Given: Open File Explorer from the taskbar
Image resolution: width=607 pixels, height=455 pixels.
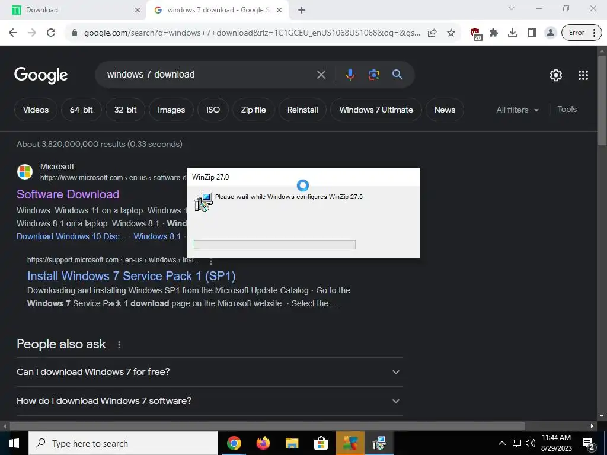Looking at the screenshot, I should [x=292, y=443].
